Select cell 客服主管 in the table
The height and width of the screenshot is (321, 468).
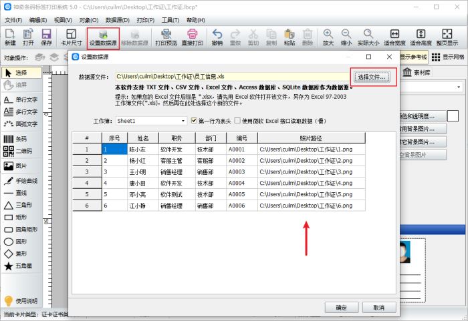[177, 161]
